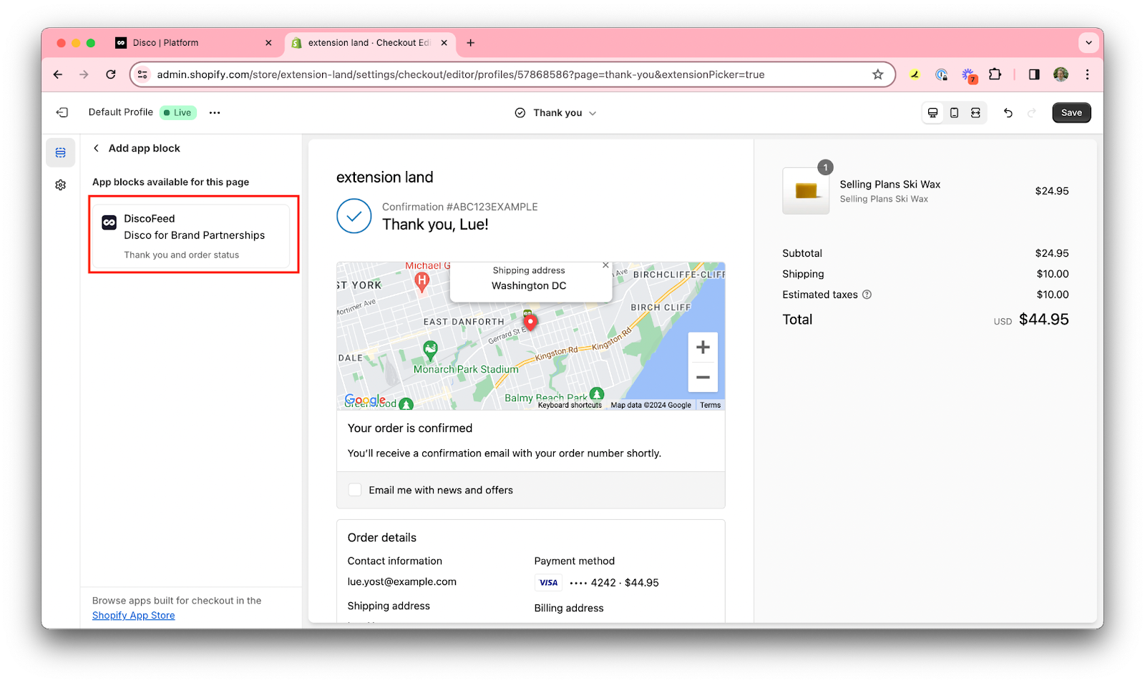Click the Google logo on map

365,400
